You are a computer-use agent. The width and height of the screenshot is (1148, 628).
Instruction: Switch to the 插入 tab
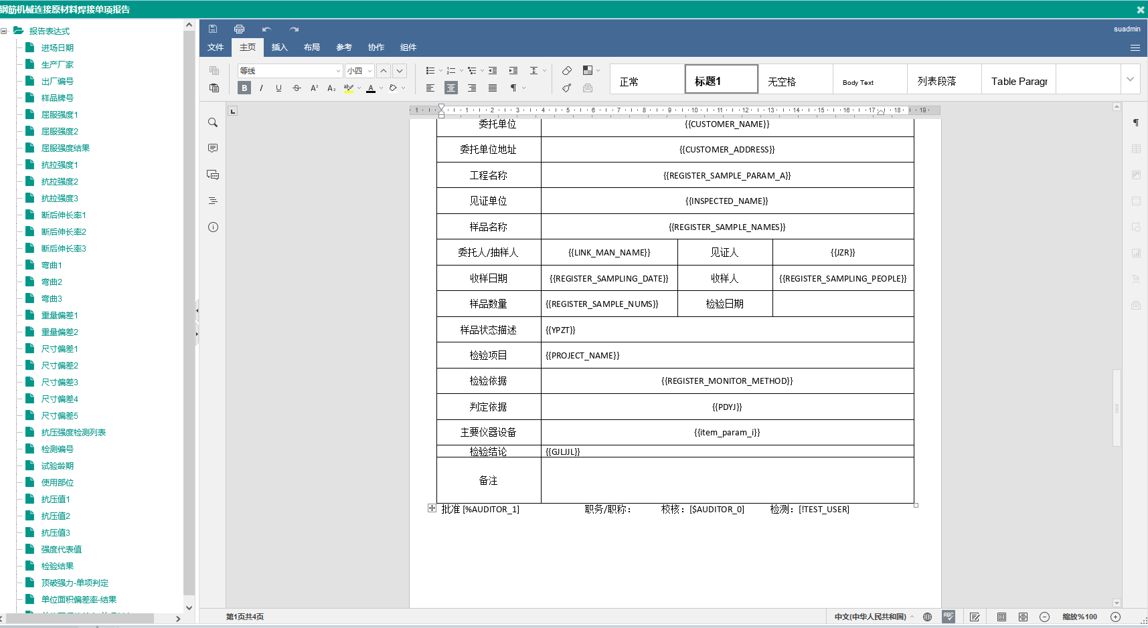pos(280,47)
